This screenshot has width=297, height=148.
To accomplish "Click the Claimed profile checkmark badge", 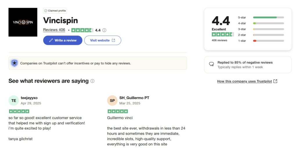I will click(x=55, y=11).
